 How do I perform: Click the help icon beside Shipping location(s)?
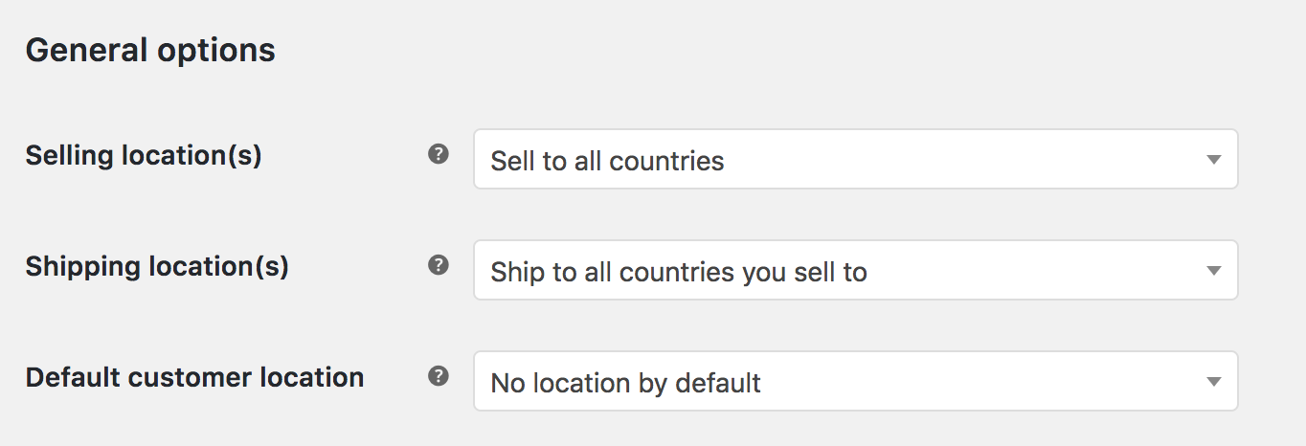pos(439,265)
